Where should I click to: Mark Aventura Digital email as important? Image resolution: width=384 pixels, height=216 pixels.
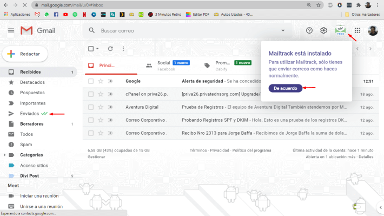point(110,107)
